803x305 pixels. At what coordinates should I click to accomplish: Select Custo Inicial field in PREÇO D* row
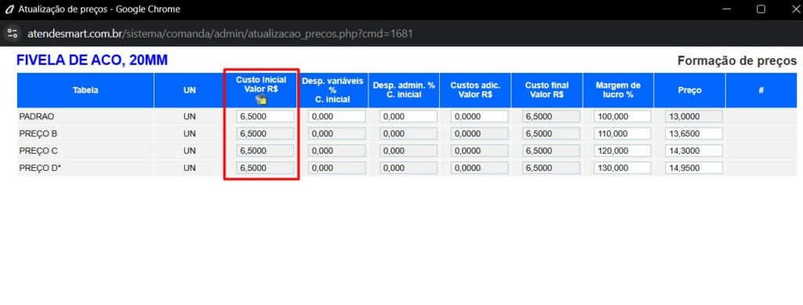coord(265,168)
